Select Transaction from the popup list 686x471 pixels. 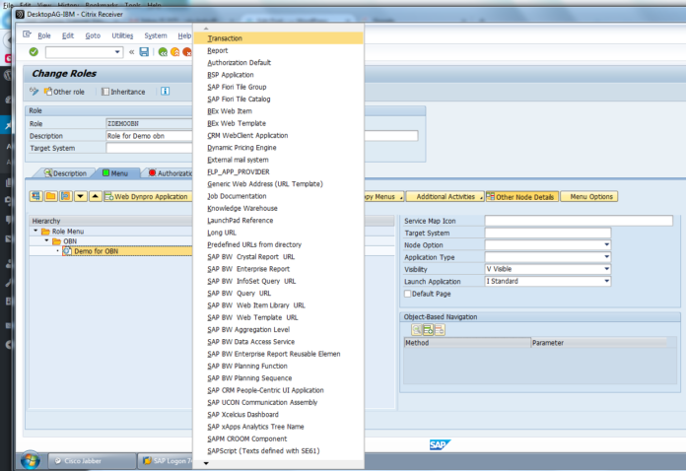[278, 38]
